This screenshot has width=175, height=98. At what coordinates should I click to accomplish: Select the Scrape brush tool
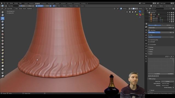[2, 44]
